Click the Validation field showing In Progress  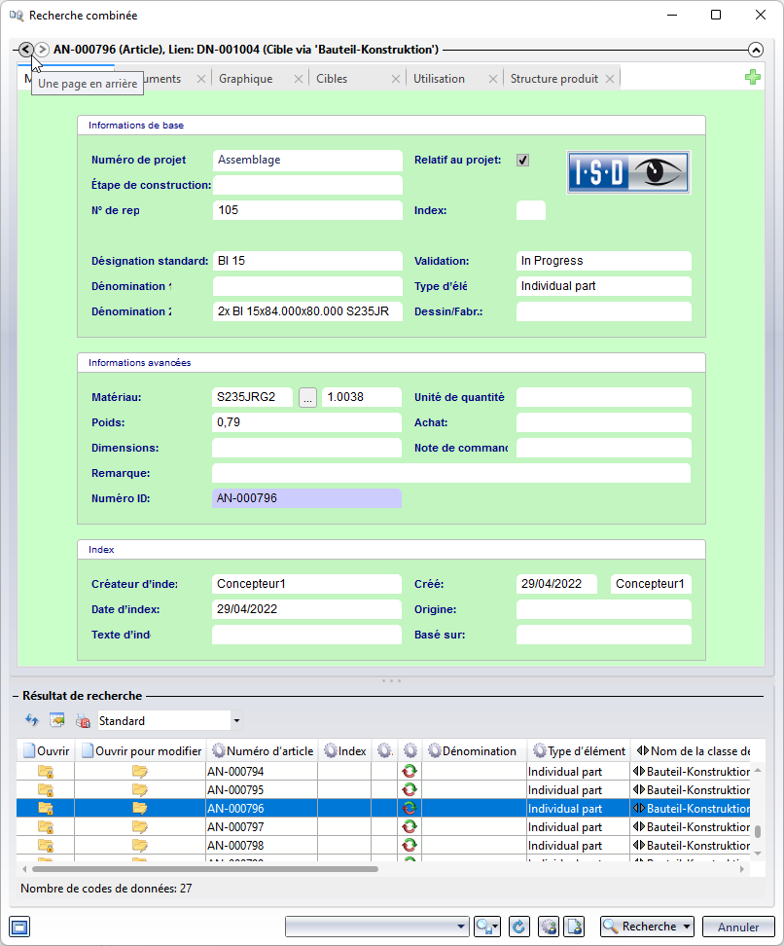(604, 261)
